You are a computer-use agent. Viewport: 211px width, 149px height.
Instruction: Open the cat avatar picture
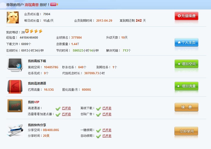(13, 17)
